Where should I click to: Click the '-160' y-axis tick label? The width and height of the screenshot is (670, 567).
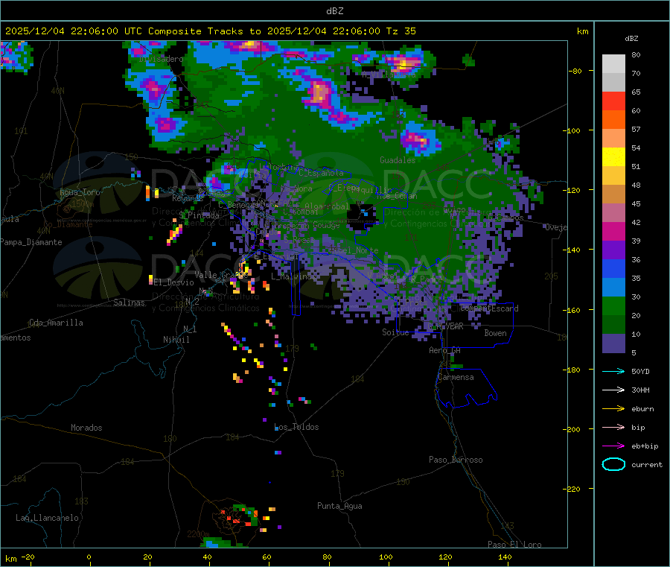click(x=572, y=310)
